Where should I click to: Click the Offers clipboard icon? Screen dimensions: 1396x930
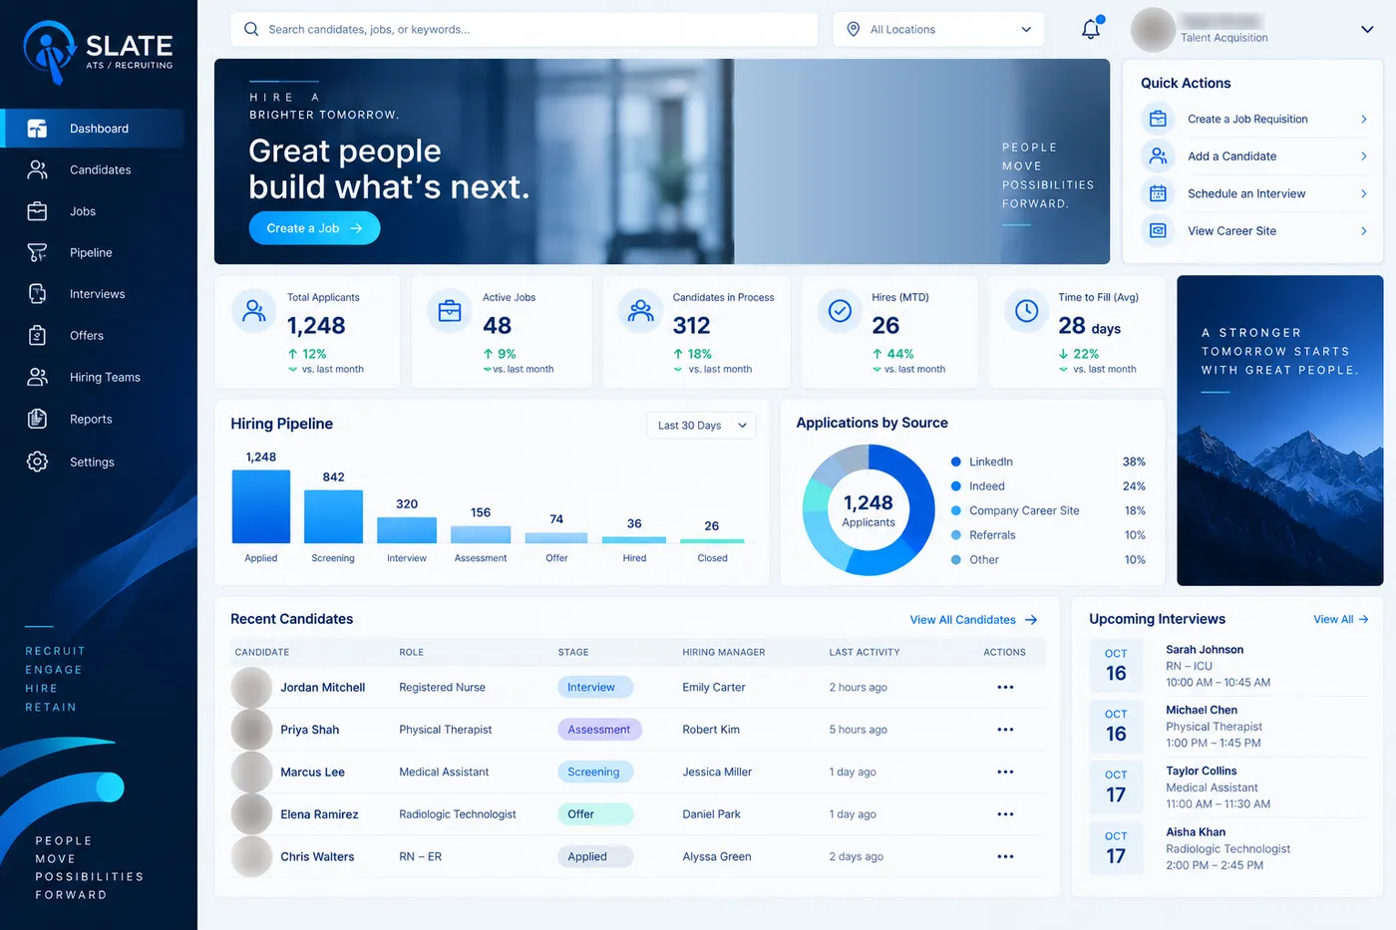(37, 336)
